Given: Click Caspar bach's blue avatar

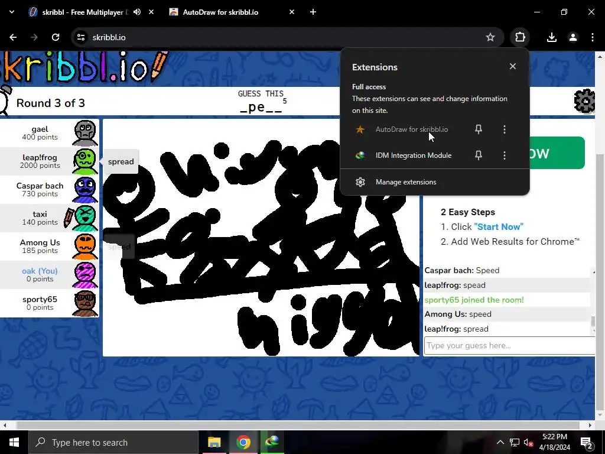Looking at the screenshot, I should 85,190.
